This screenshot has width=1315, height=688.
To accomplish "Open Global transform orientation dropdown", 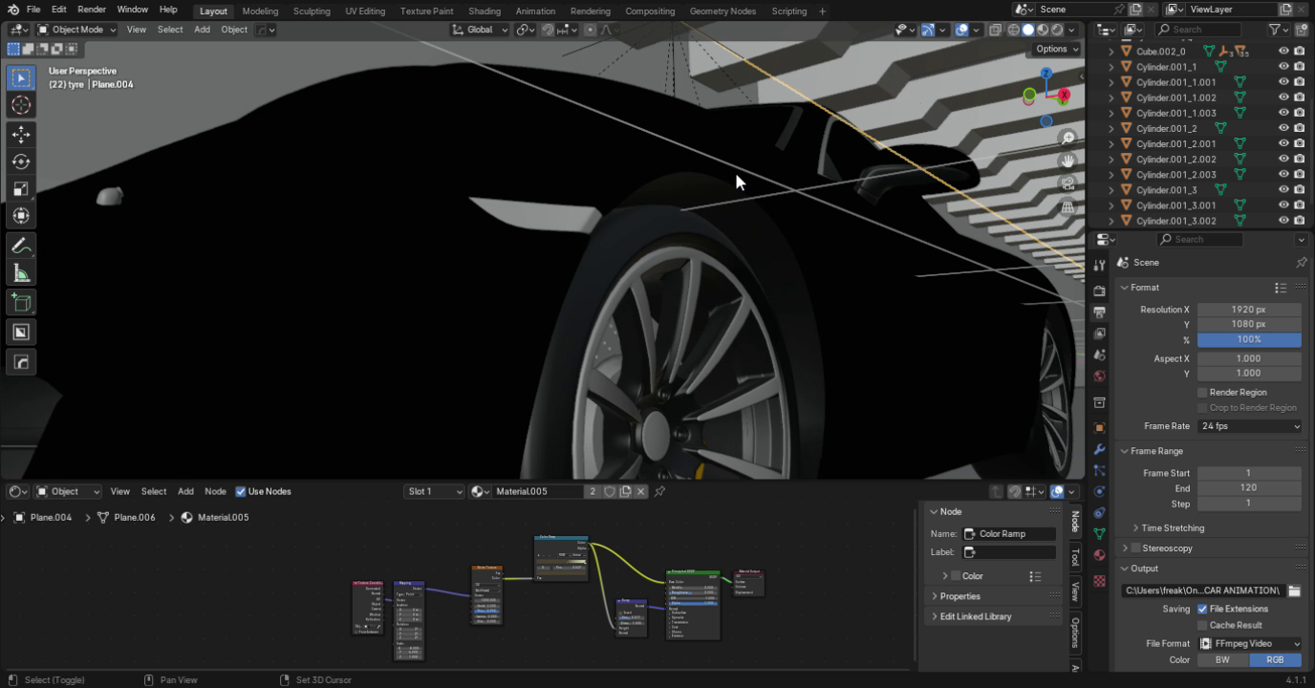I will [482, 30].
